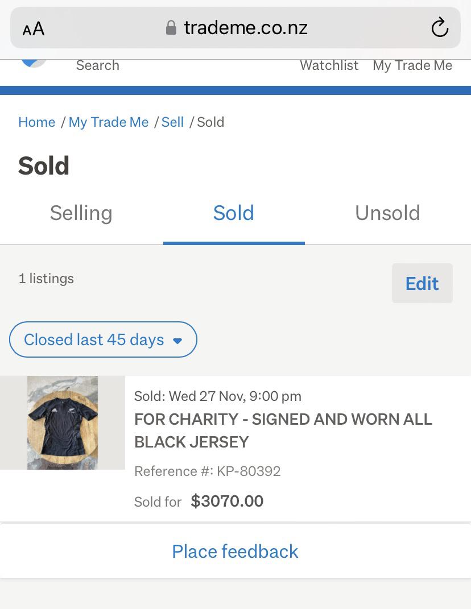
Task: Open the signed All Black jersey listing title
Action: 283,430
